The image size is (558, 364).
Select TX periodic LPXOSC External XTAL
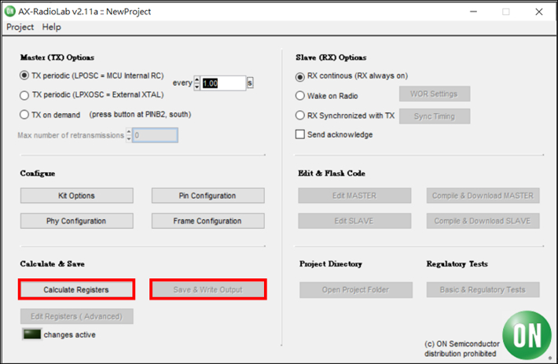point(24,95)
